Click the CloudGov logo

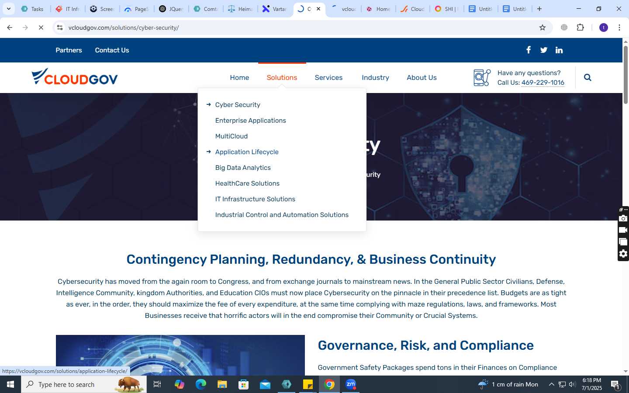(75, 77)
